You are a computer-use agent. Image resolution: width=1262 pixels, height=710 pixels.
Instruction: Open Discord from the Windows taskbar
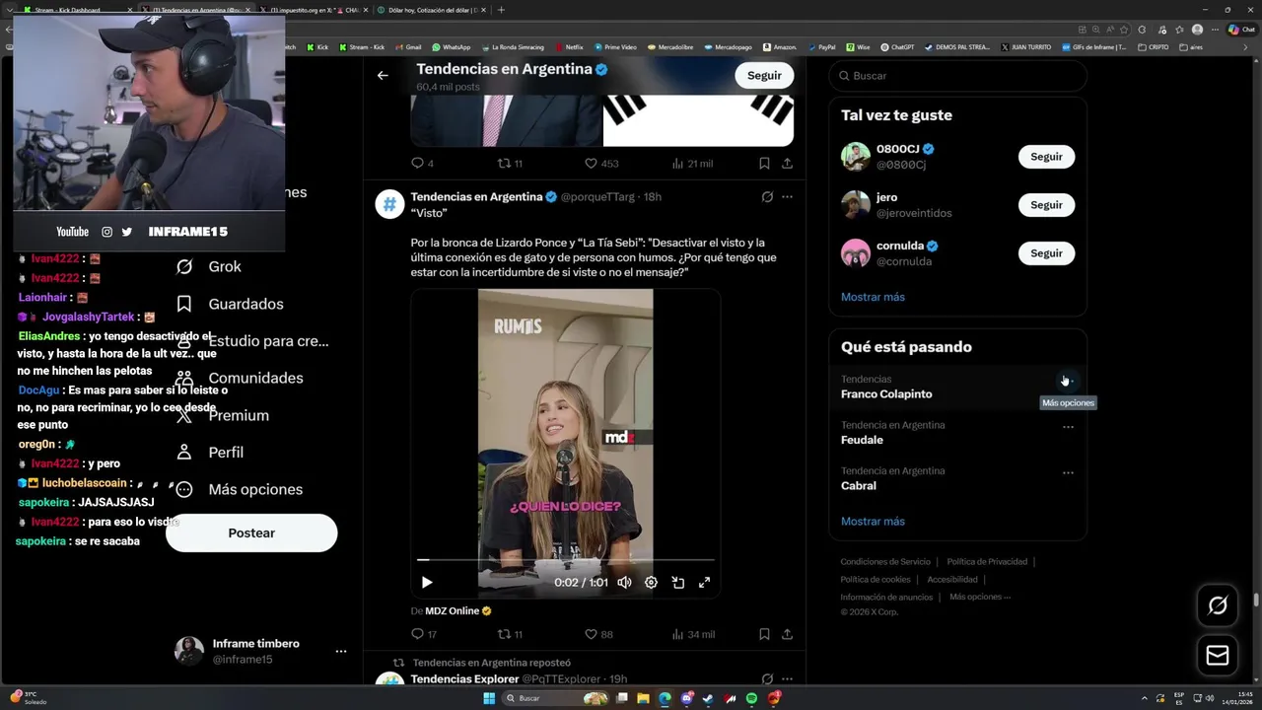point(686,698)
